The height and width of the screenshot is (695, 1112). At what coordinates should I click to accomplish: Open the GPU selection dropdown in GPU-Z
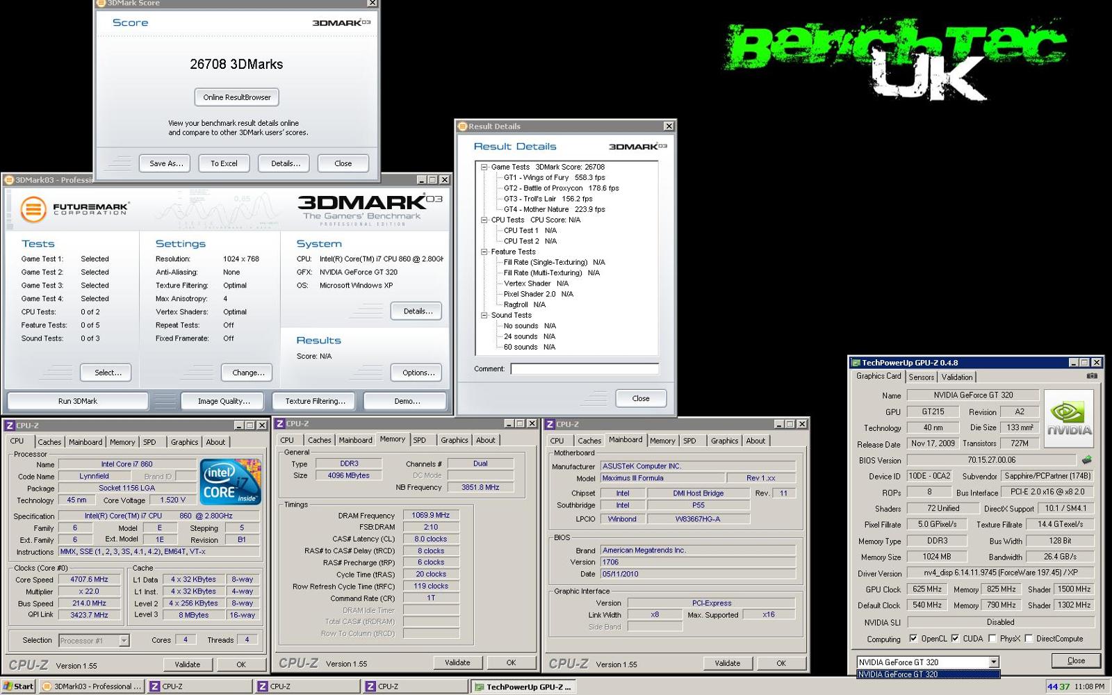click(994, 662)
